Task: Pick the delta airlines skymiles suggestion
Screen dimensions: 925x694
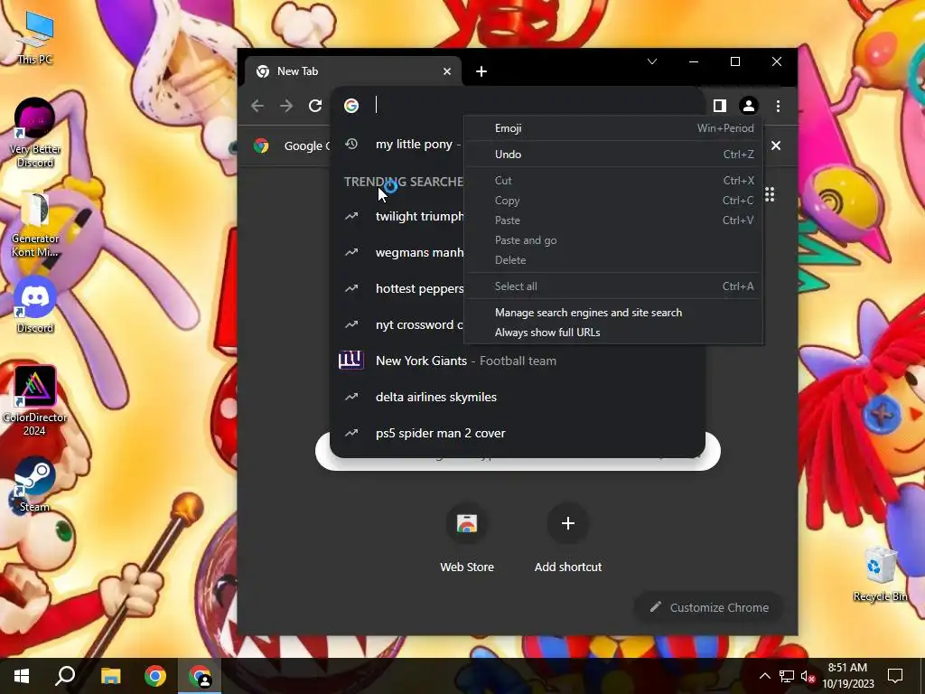Action: click(518, 398)
